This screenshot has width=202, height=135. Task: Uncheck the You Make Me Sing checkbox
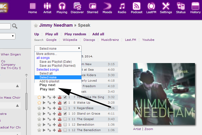tap(65, 97)
